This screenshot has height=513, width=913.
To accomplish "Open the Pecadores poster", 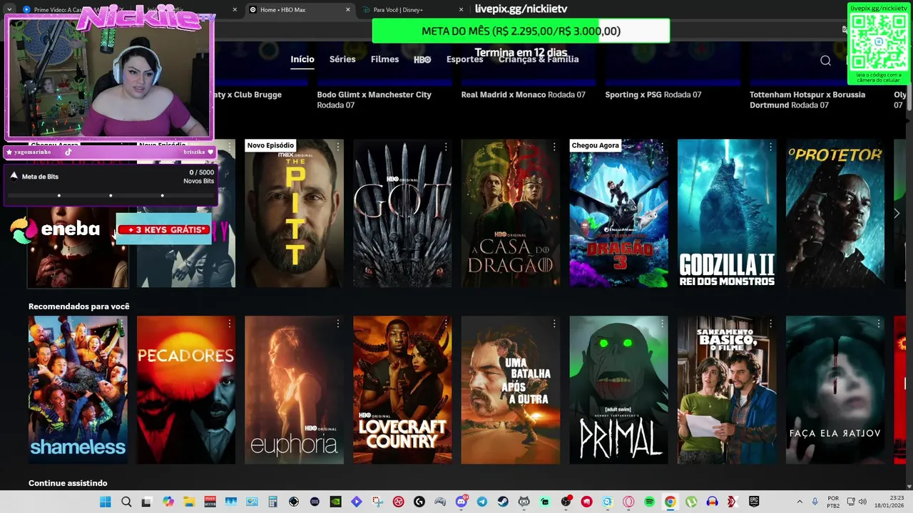I will point(185,390).
